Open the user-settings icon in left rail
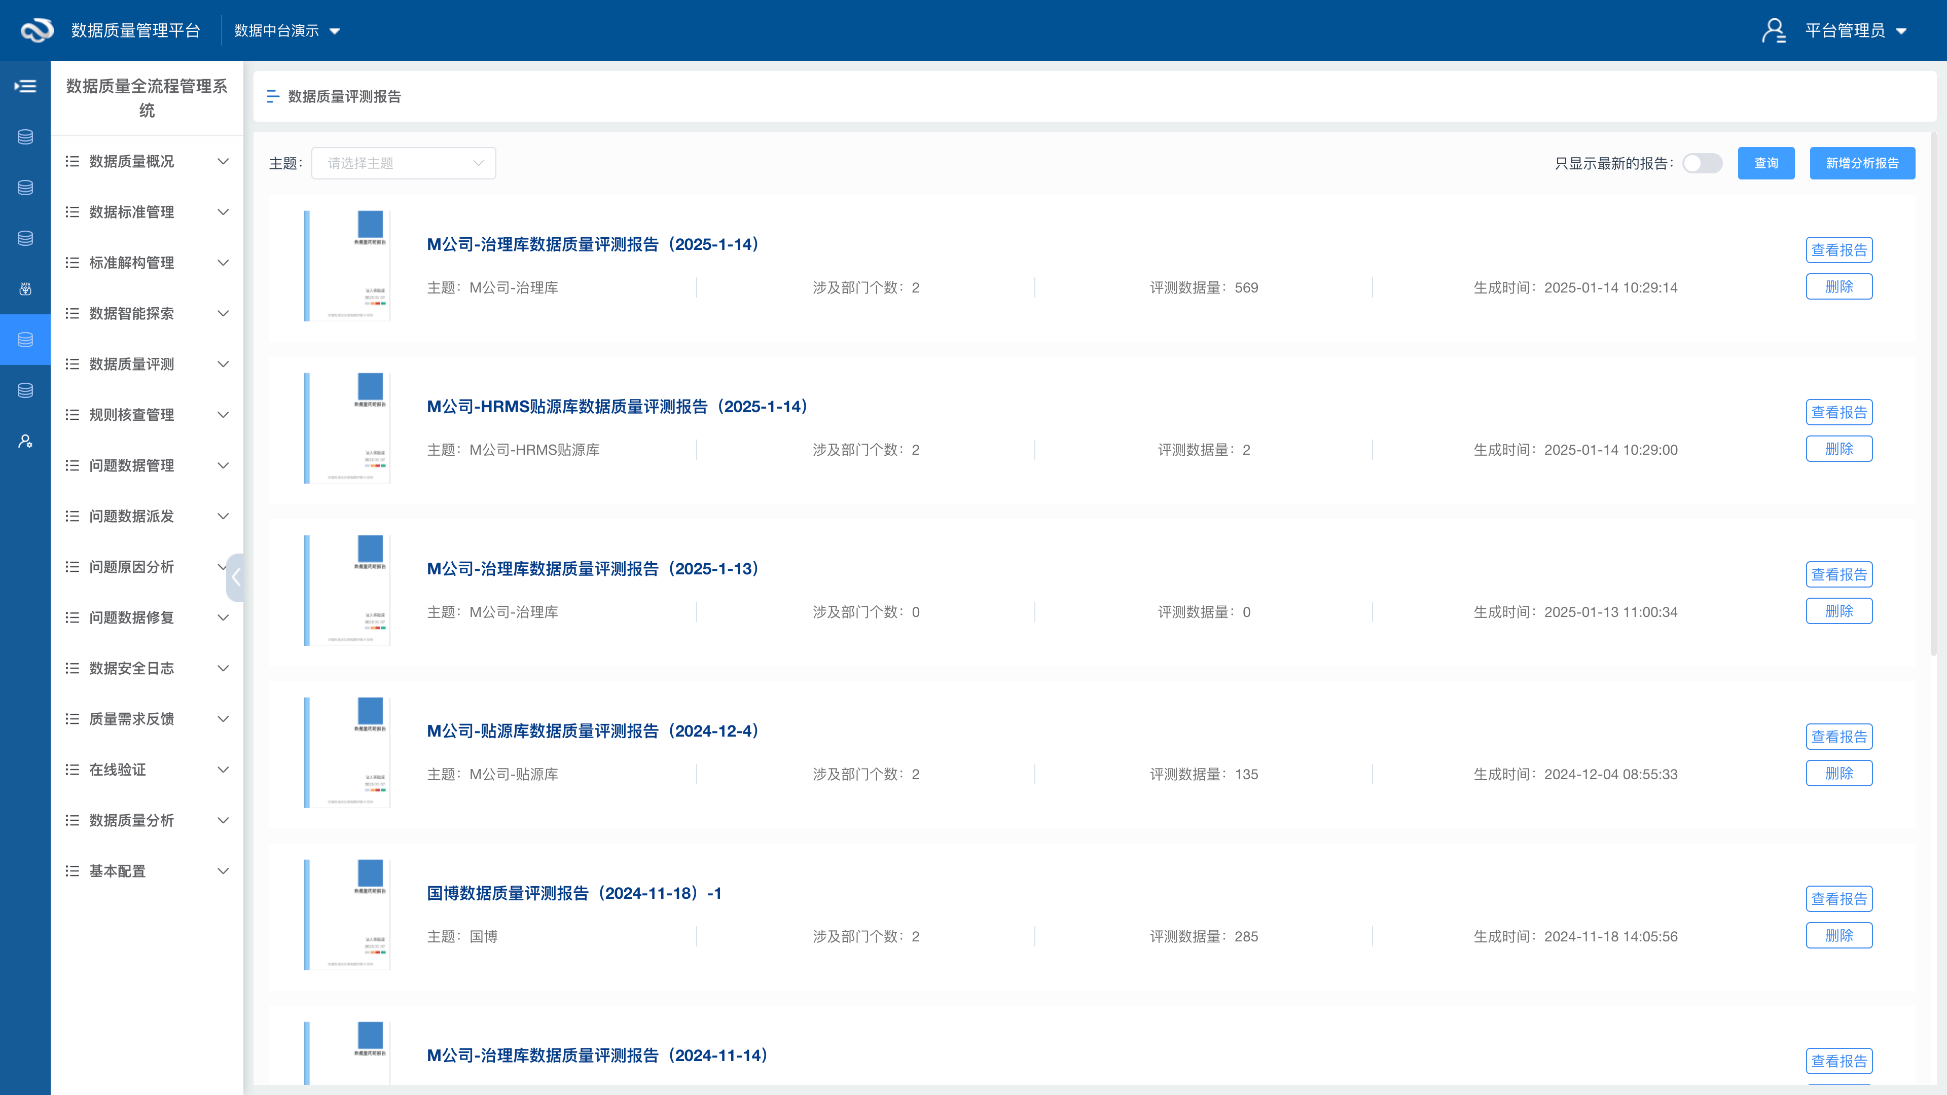Image resolution: width=1947 pixels, height=1095 pixels. click(x=25, y=442)
